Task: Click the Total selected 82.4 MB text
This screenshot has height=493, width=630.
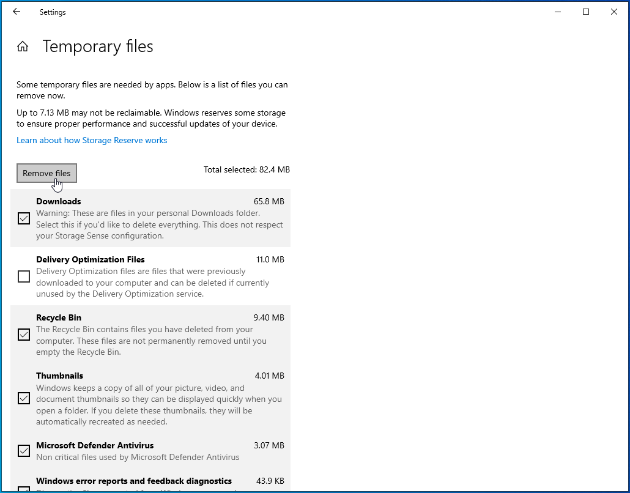Action: coord(246,169)
